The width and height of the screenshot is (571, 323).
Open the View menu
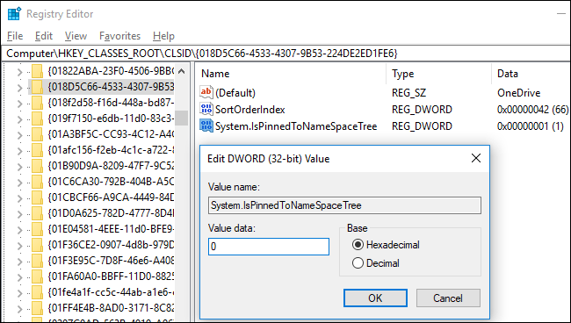point(76,36)
